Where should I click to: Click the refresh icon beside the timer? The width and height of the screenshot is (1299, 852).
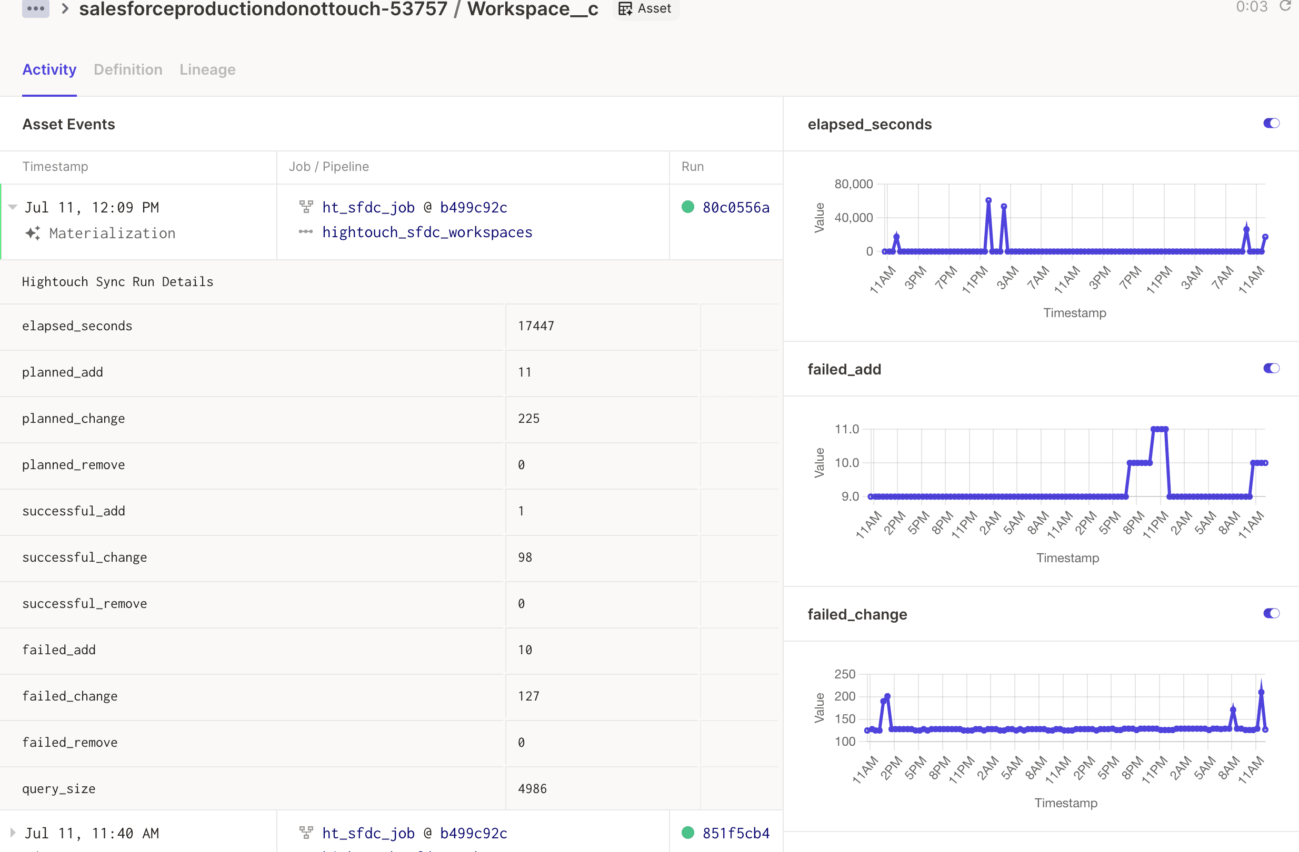(x=1285, y=6)
